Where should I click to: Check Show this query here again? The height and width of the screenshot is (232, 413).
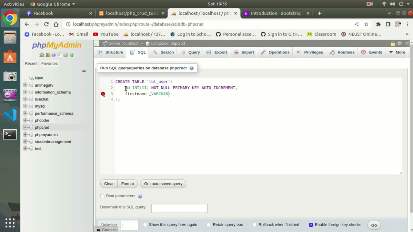coord(145,225)
